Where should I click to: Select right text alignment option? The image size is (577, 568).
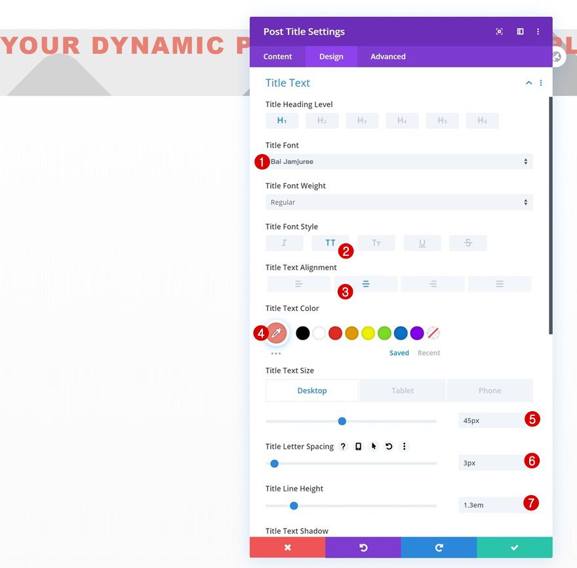(433, 284)
